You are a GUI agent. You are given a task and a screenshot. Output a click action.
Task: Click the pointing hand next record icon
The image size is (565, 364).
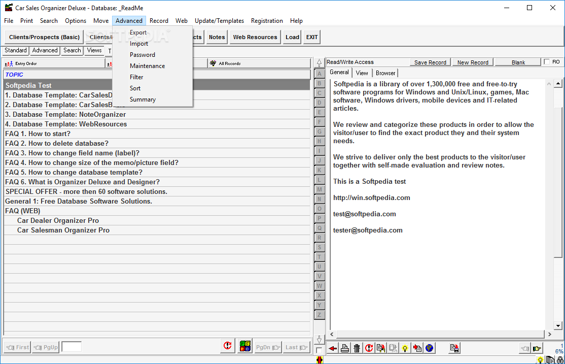(x=537, y=348)
